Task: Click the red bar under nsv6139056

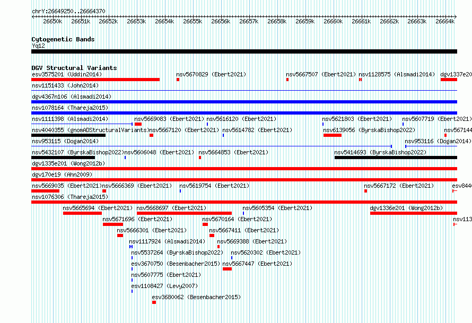Action: click(x=333, y=135)
